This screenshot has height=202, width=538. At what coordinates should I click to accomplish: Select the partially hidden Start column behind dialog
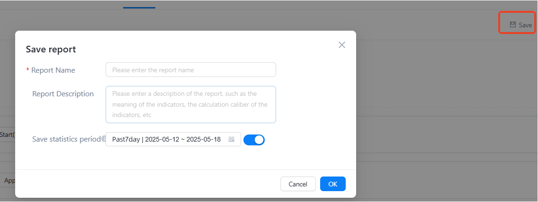point(7,135)
